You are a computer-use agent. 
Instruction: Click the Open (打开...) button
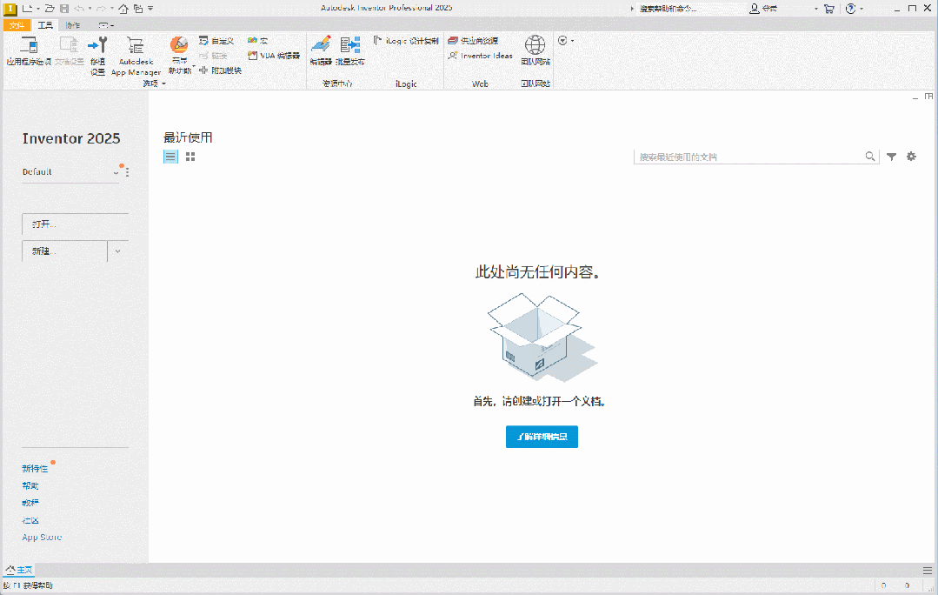76,224
